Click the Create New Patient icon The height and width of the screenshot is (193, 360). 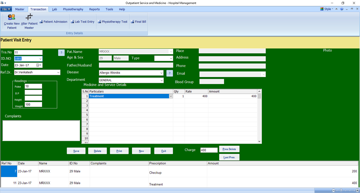click(x=12, y=21)
